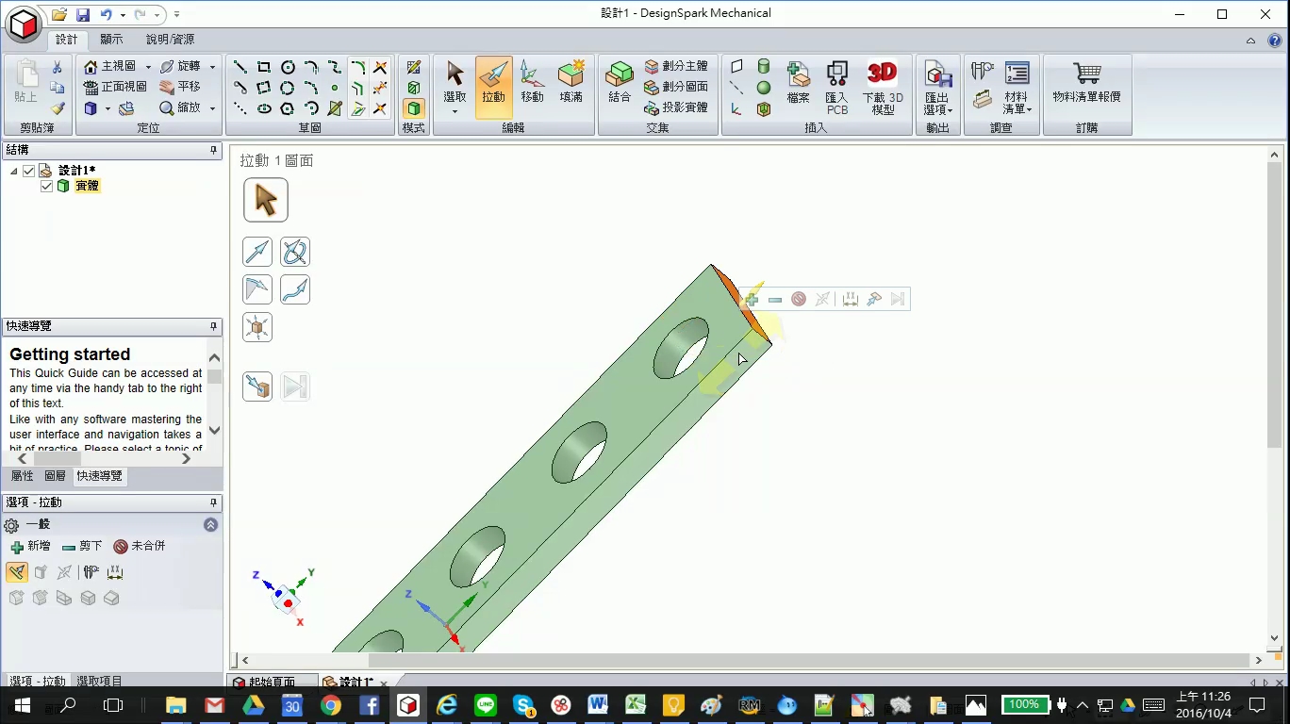Click 劃分圖面 (Split Face)
The width and height of the screenshot is (1290, 724).
pyautogui.click(x=676, y=87)
